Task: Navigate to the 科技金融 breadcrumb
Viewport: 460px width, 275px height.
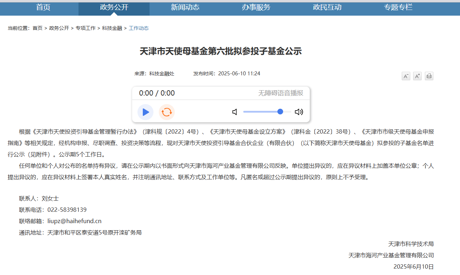Action: (x=112, y=28)
